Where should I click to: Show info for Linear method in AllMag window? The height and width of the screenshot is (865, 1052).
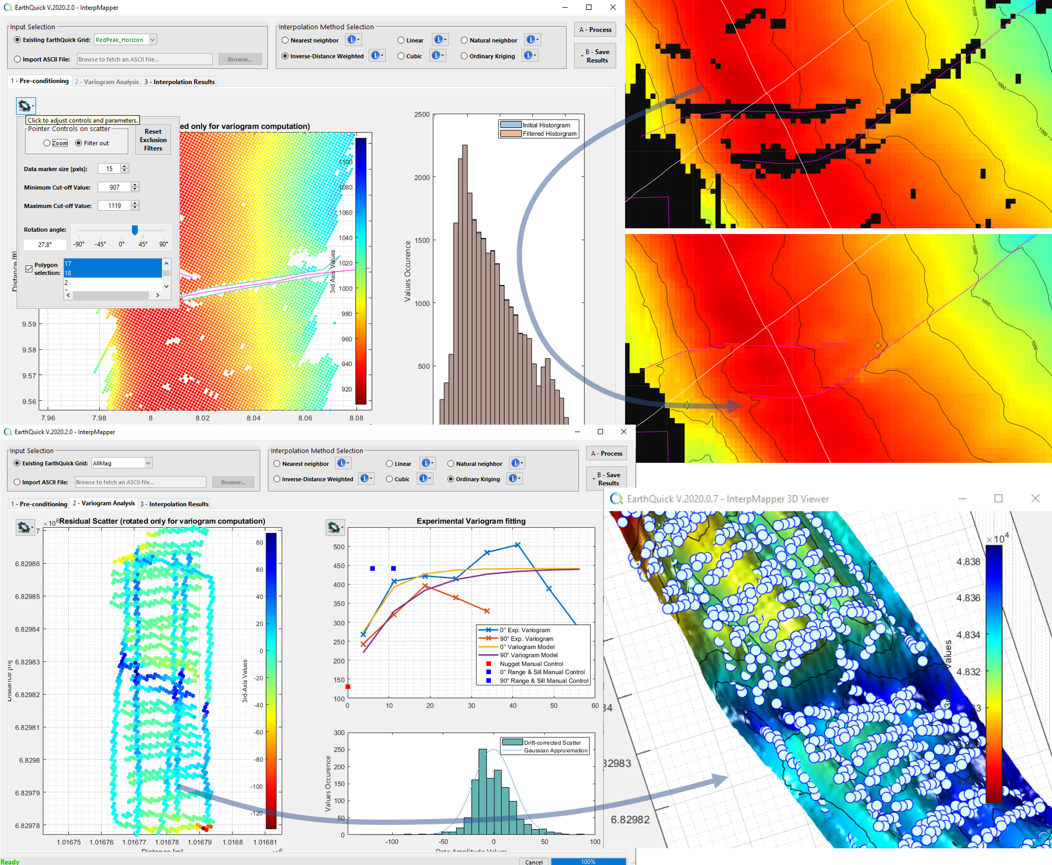click(427, 463)
